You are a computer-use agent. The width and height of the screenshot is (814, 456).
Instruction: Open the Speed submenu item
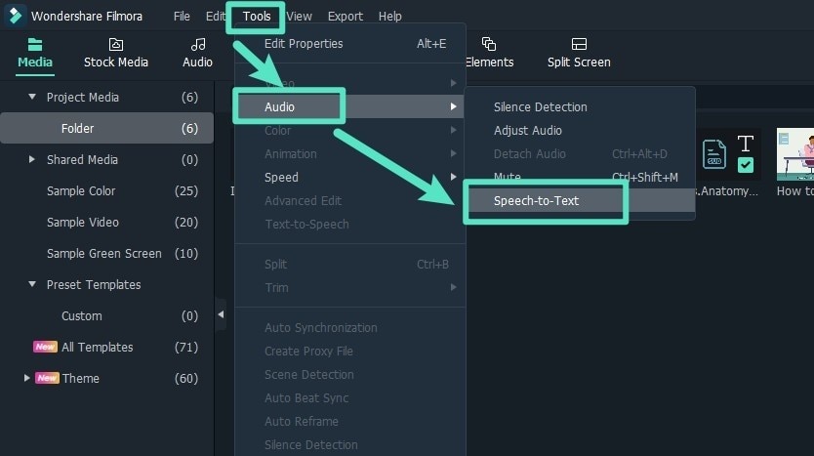click(x=281, y=178)
